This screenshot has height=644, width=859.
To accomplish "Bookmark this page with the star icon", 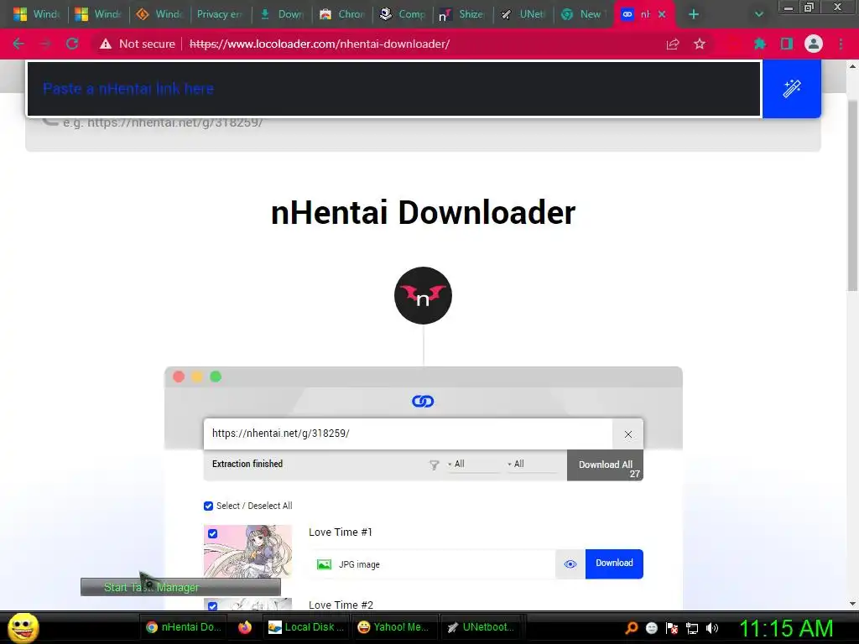I will (700, 44).
